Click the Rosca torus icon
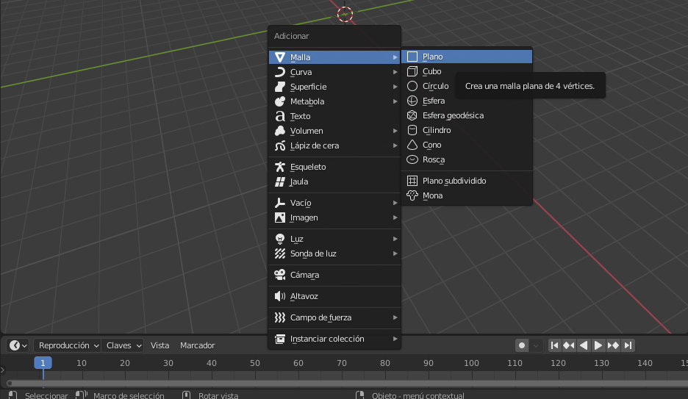 click(x=412, y=159)
